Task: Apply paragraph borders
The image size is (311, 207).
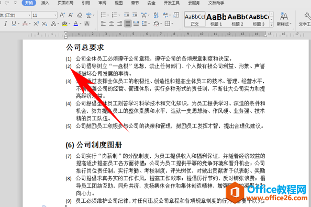Action: 168,24
